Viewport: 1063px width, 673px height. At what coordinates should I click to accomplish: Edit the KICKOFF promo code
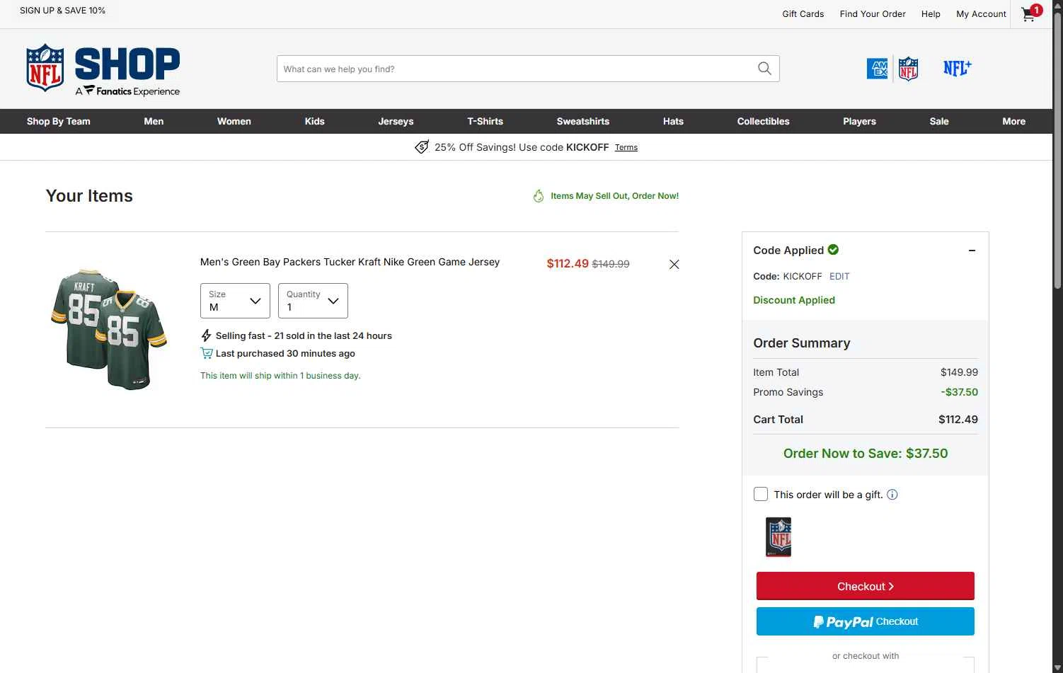[839, 276]
